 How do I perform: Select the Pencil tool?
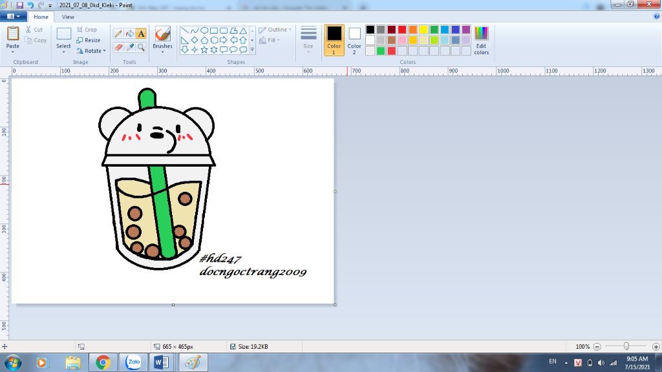point(118,34)
